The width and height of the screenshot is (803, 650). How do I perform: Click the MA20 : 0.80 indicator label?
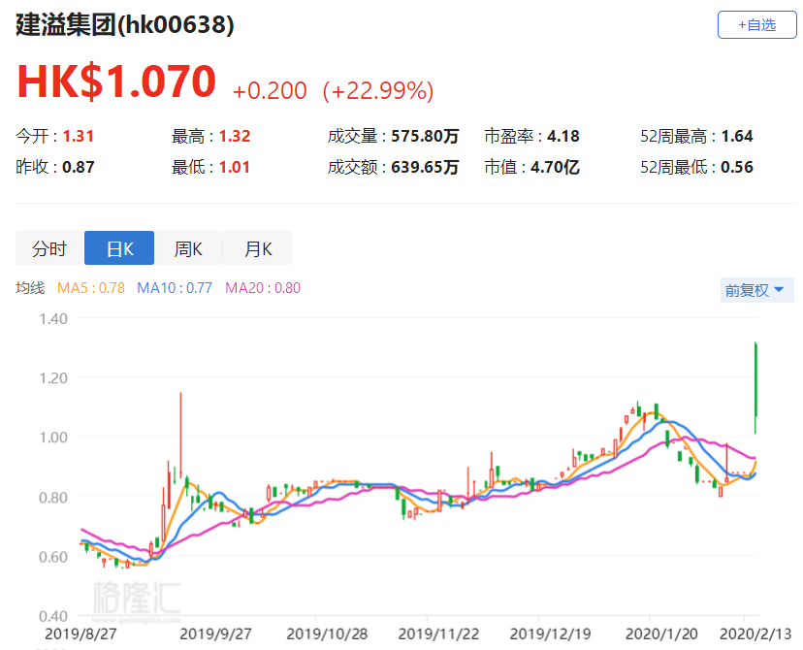[x=263, y=288]
